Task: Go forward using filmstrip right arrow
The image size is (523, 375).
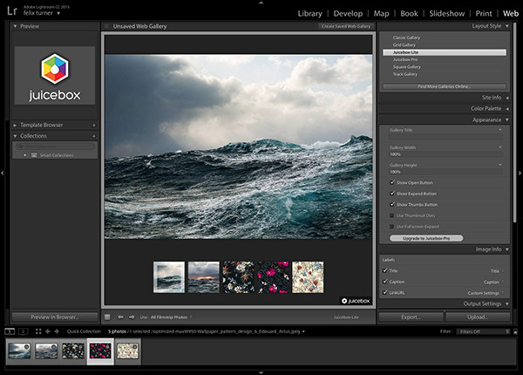Action: tap(57, 331)
